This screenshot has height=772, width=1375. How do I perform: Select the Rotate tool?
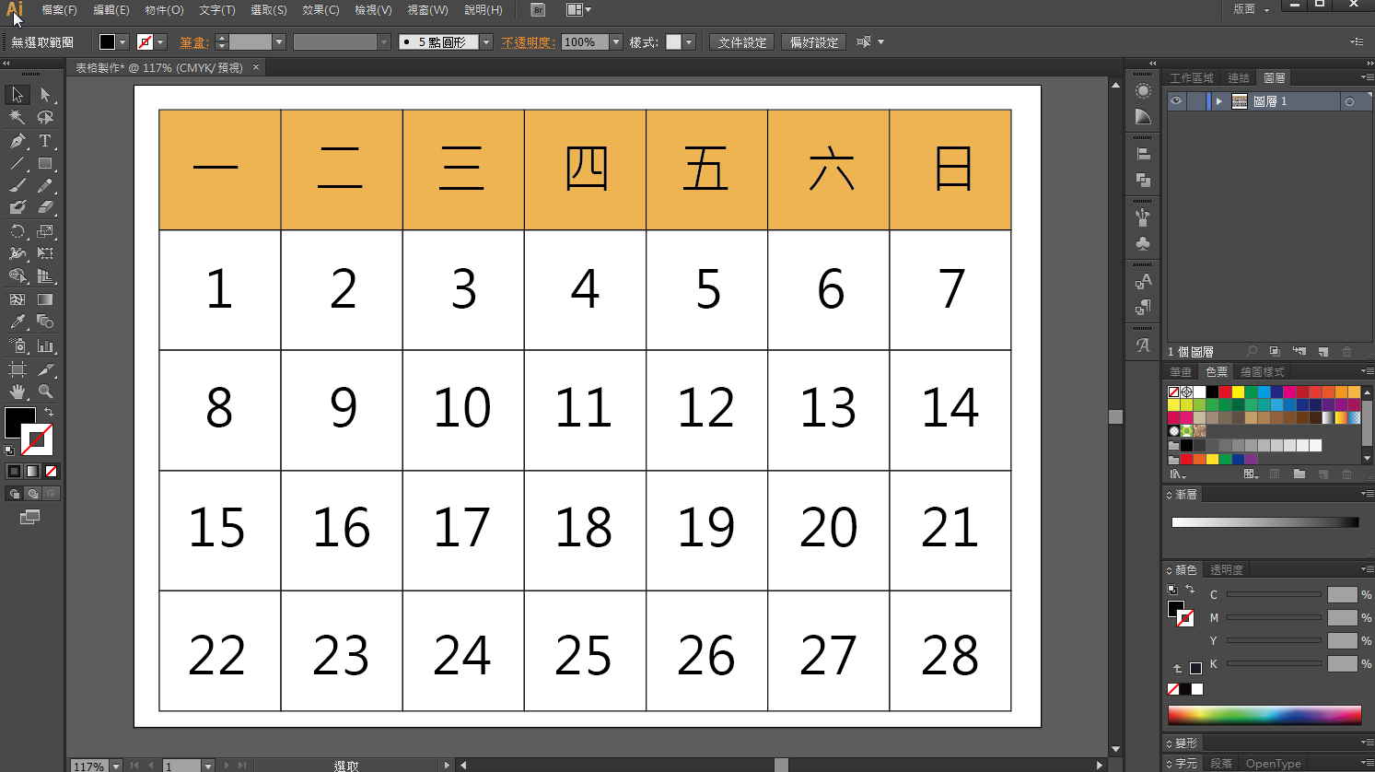17,231
